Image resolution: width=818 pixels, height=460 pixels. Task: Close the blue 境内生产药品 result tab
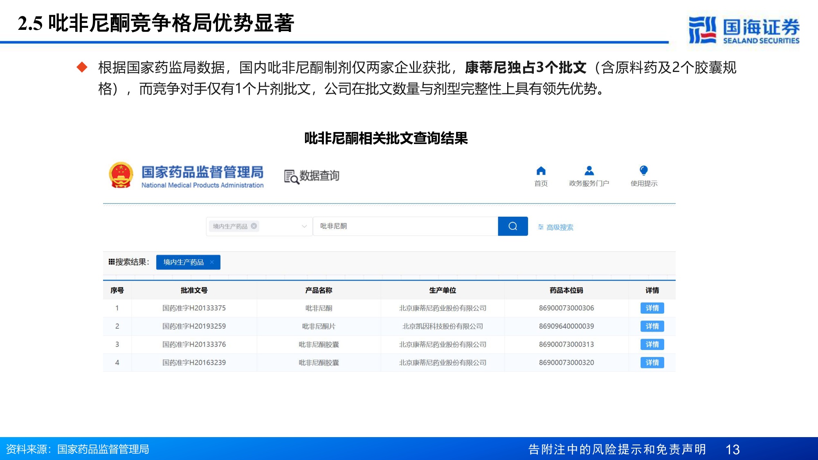click(212, 262)
